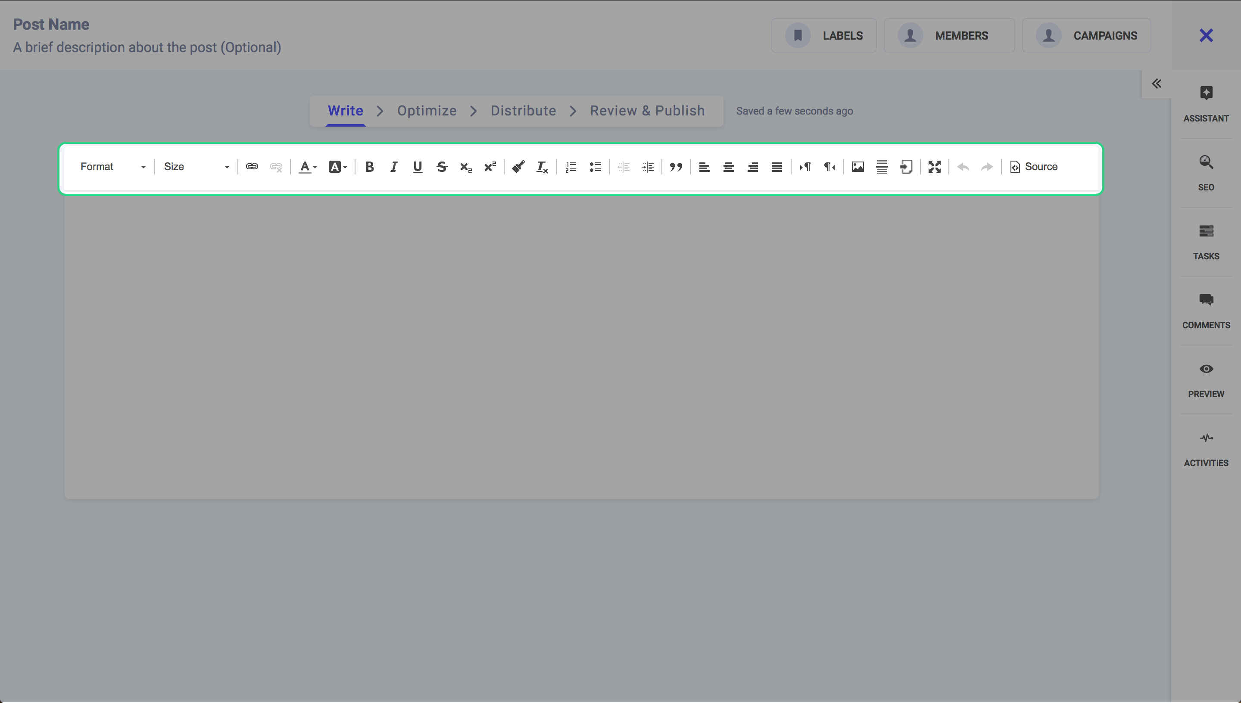Click the Unlink icon
This screenshot has height=703, width=1241.
coord(276,167)
